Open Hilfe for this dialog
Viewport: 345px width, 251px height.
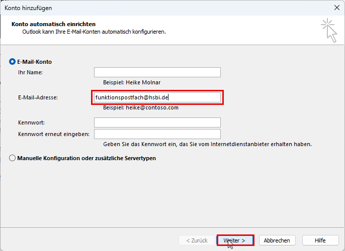tap(320, 240)
